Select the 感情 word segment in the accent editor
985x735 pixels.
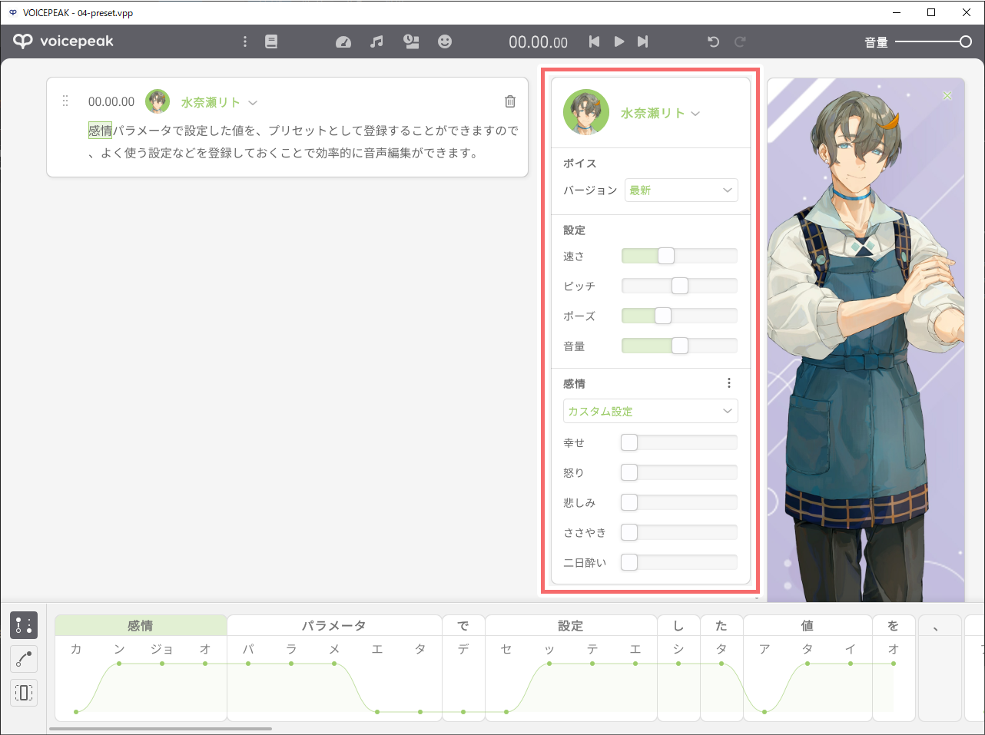pos(141,625)
